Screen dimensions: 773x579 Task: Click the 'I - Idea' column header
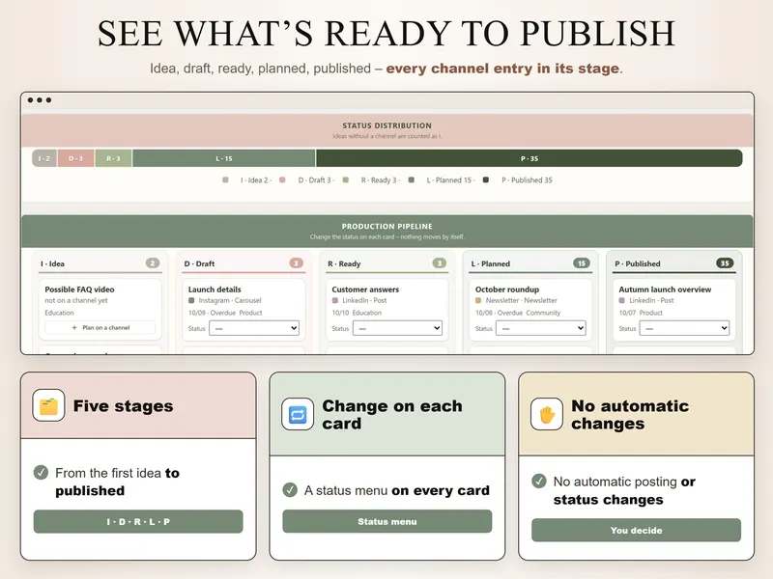pyautogui.click(x=53, y=263)
